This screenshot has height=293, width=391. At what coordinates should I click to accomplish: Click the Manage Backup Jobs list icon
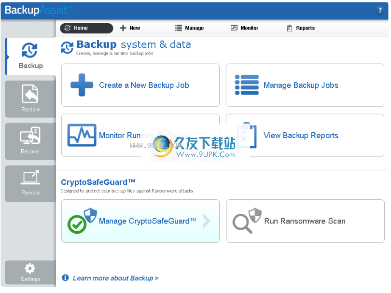click(247, 85)
